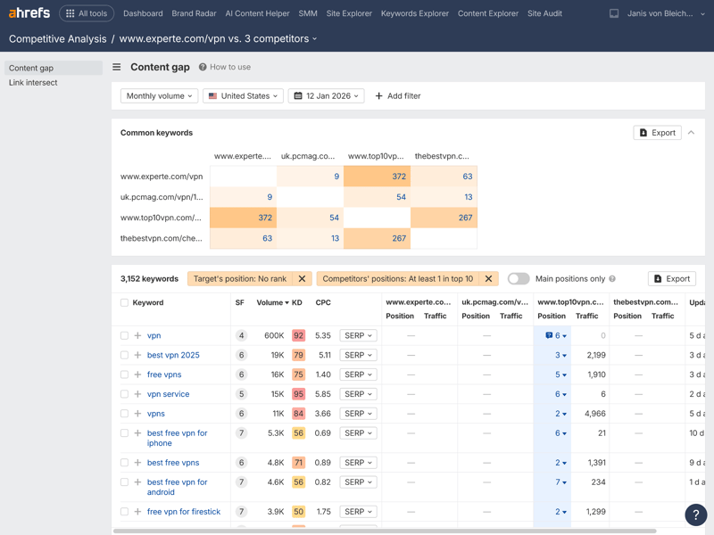Click the display icon in top bar
714x535 pixels.
(614, 13)
